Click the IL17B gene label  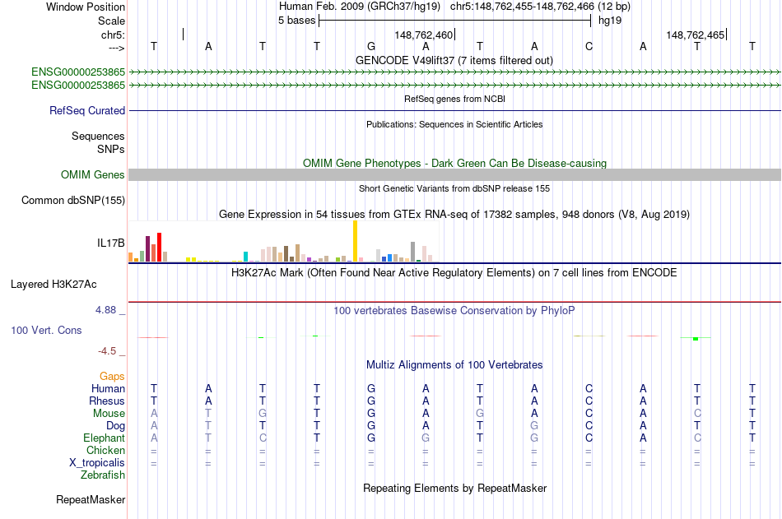[x=111, y=243]
